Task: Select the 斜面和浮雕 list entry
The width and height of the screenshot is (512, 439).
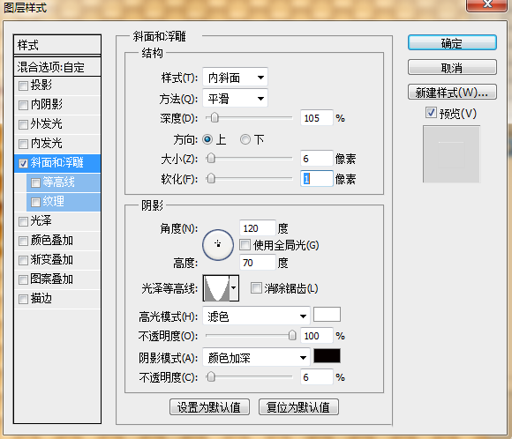Action: click(57, 163)
